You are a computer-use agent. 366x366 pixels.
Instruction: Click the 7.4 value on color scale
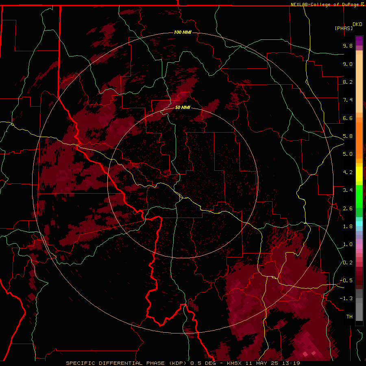[x=348, y=100]
